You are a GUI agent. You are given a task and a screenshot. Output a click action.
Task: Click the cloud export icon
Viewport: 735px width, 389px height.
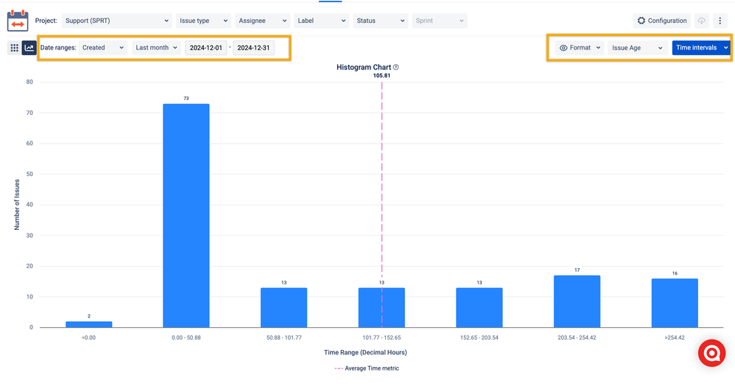701,21
